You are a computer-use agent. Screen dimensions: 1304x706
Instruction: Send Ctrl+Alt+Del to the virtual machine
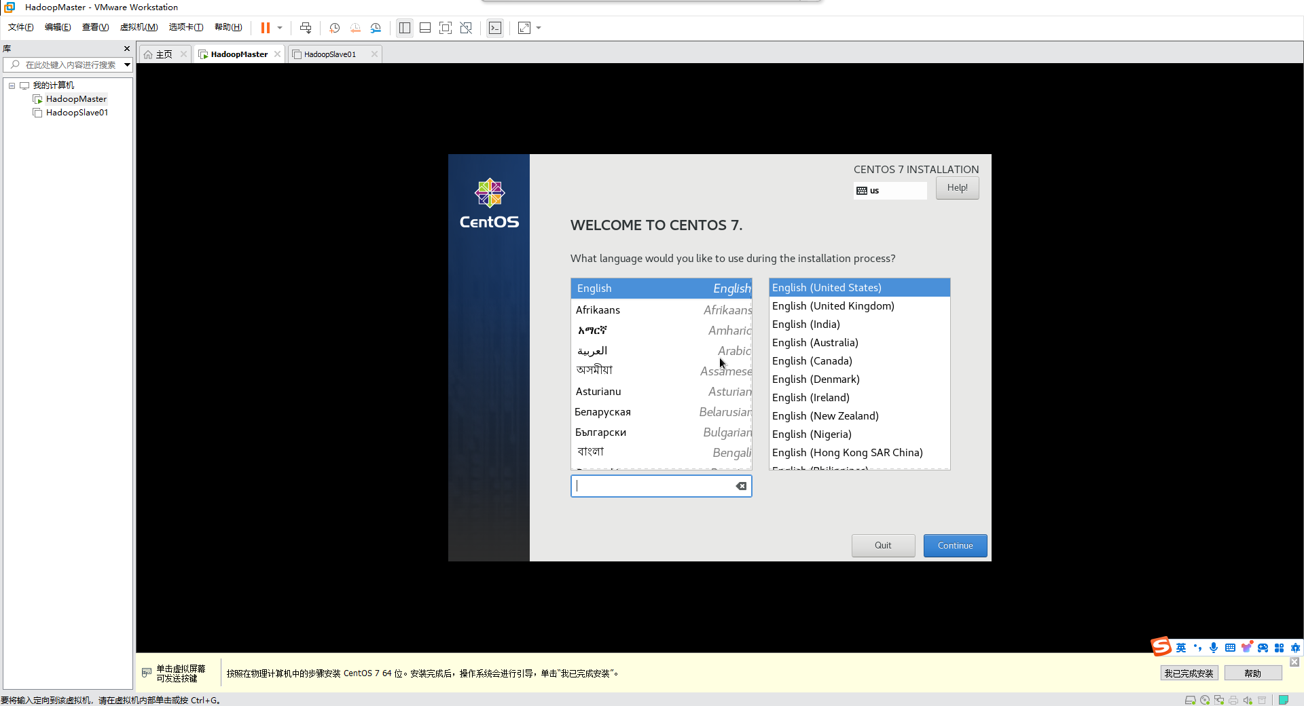pyautogui.click(x=306, y=28)
